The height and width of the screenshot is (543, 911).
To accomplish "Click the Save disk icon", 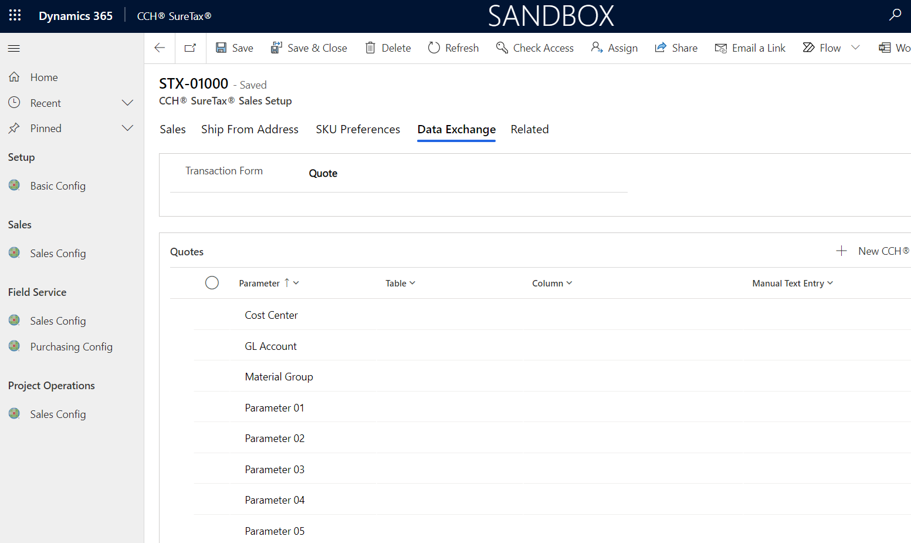I will click(x=221, y=48).
